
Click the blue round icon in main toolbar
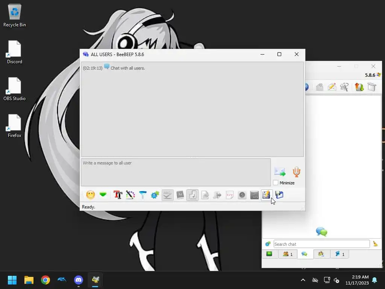point(307,87)
